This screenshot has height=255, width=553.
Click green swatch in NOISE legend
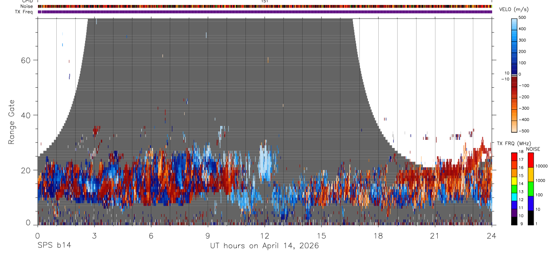(530, 188)
